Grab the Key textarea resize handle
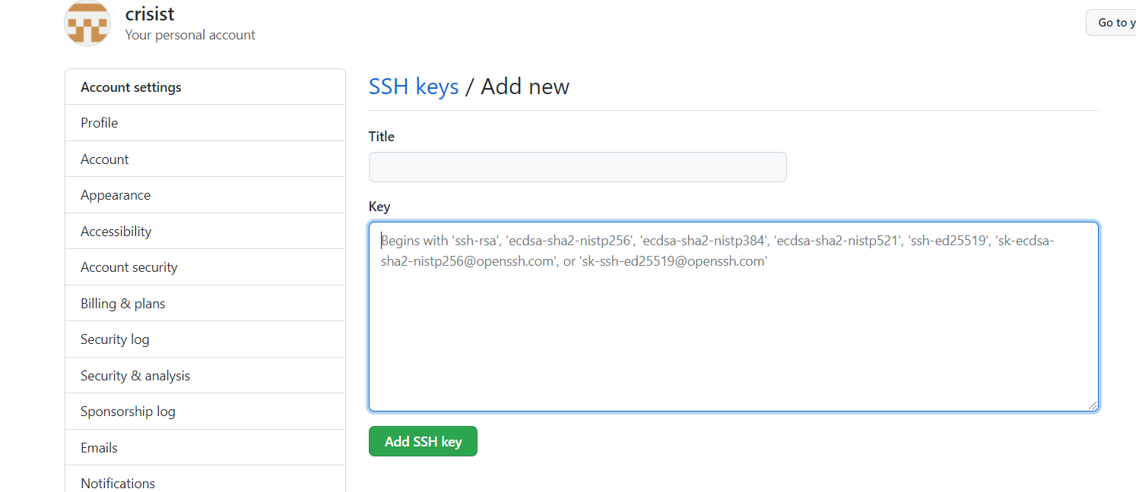 tap(1093, 405)
